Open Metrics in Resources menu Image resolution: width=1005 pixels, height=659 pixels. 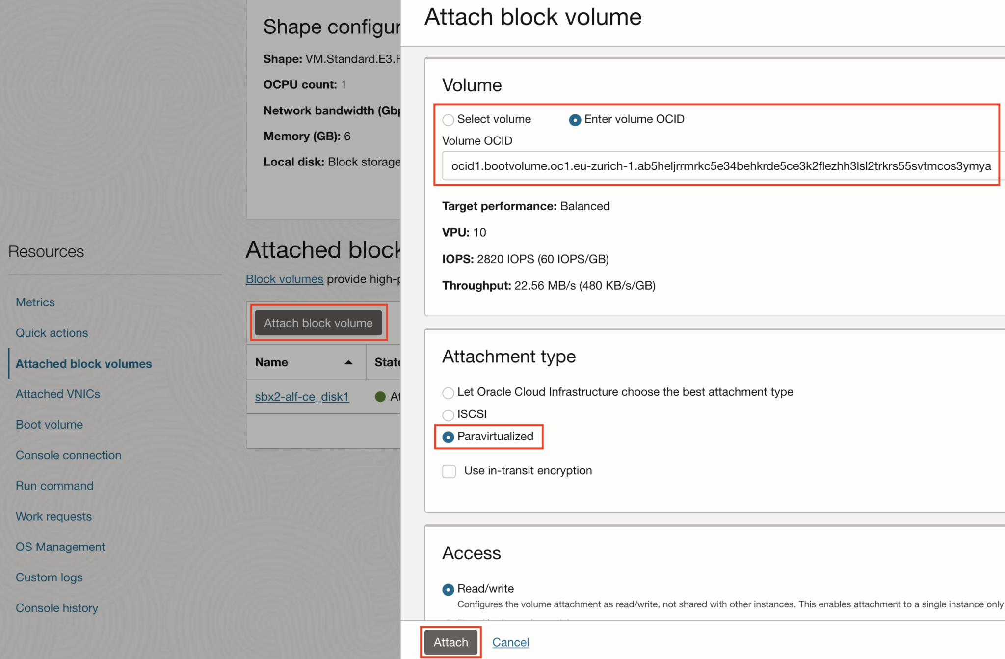pyautogui.click(x=35, y=302)
